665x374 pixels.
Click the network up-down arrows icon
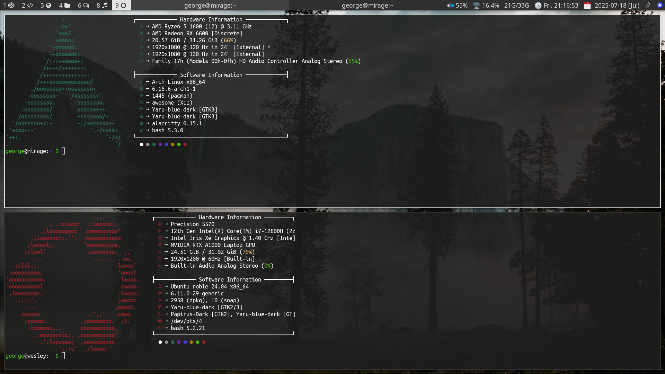tap(648, 6)
